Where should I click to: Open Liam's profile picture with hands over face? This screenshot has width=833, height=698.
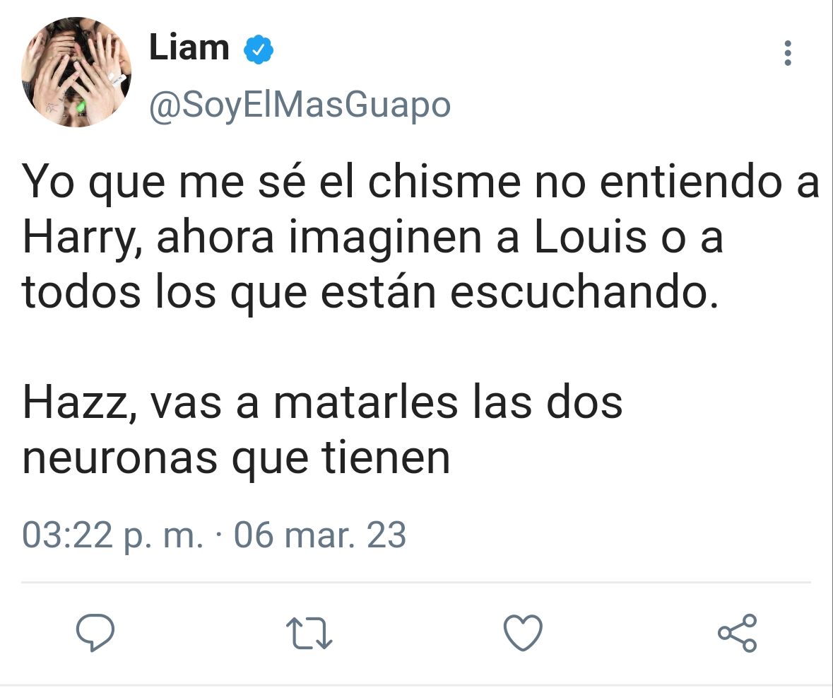tap(76, 71)
